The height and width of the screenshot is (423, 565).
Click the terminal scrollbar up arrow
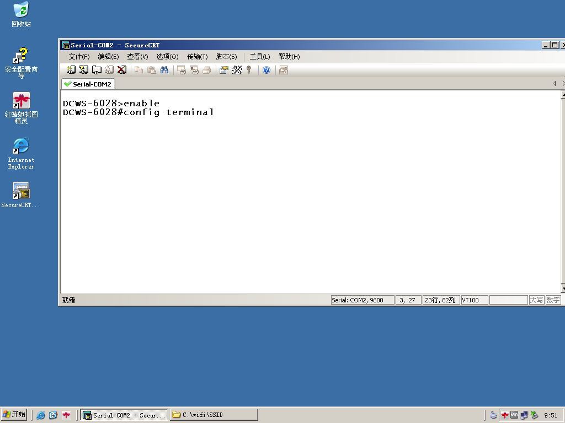click(563, 95)
